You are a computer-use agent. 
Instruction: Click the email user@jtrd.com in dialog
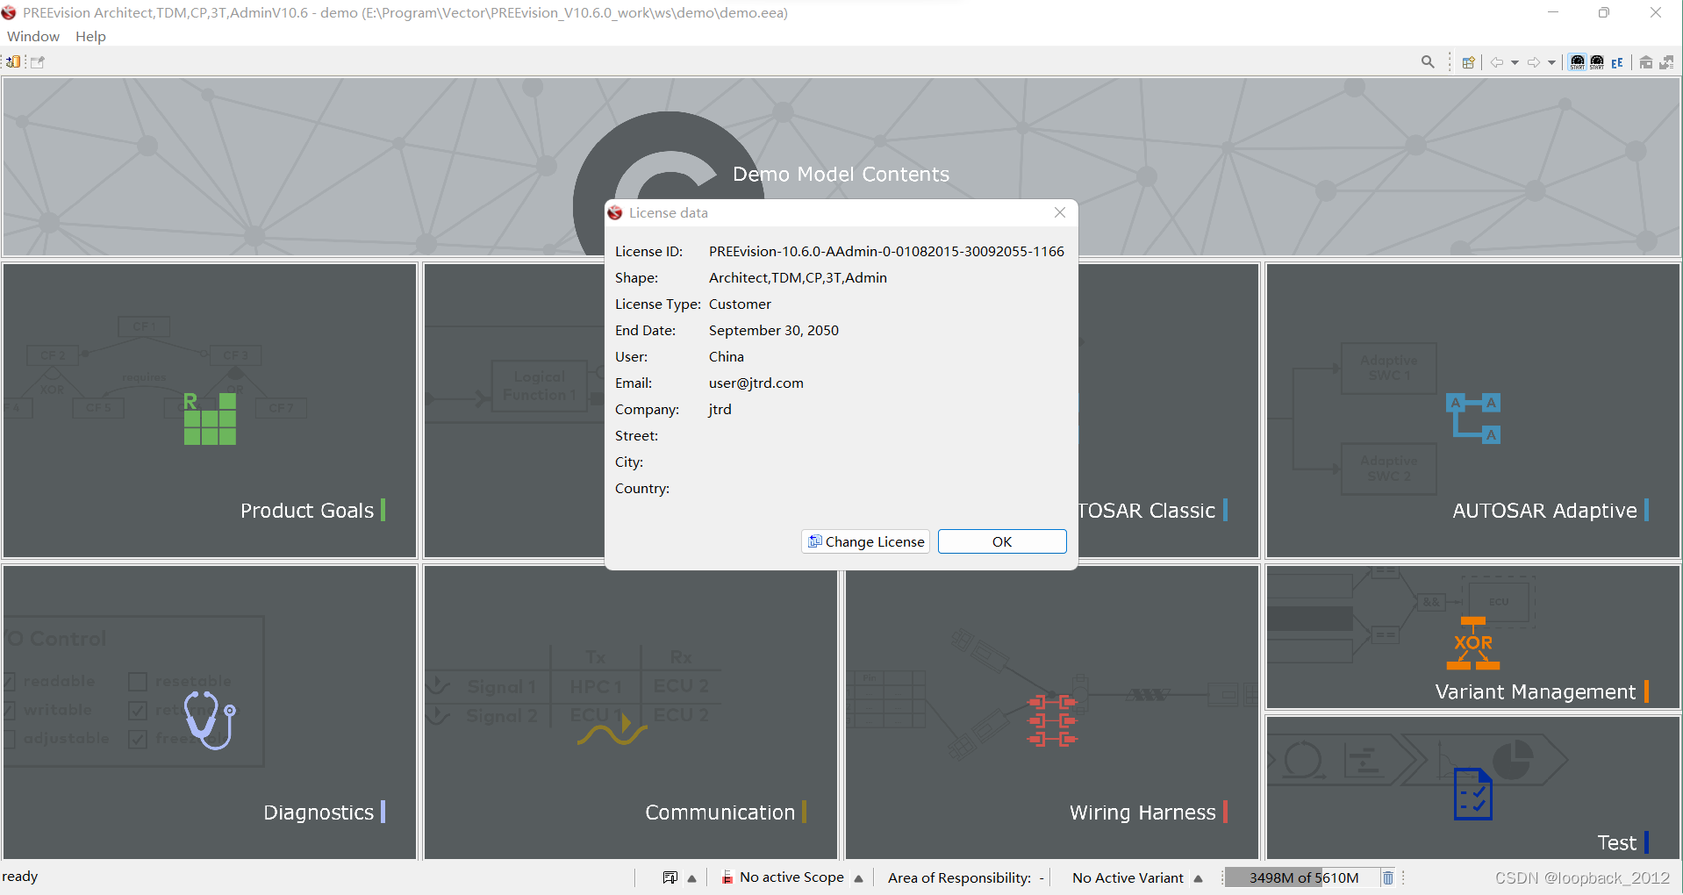pyautogui.click(x=756, y=383)
